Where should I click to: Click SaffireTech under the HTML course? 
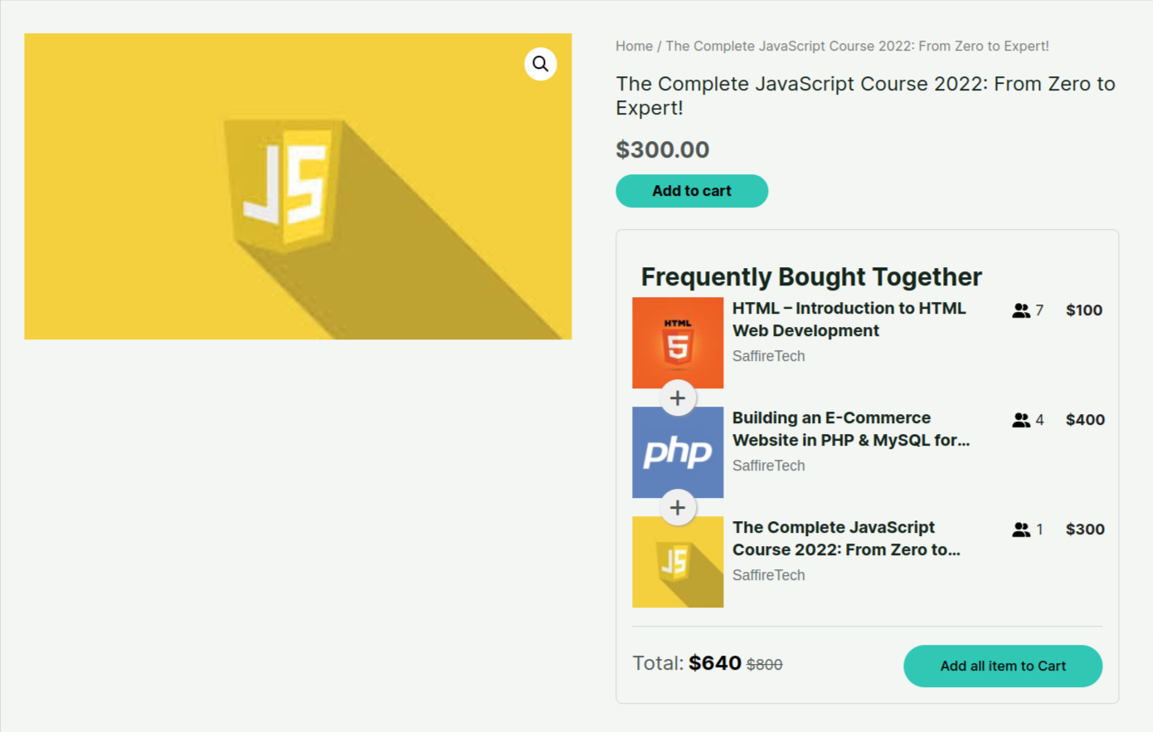[768, 356]
